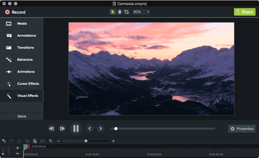Viewport: 259px width, 158px height.
Task: Click the timeline playhead marker
Action: click(x=25, y=147)
